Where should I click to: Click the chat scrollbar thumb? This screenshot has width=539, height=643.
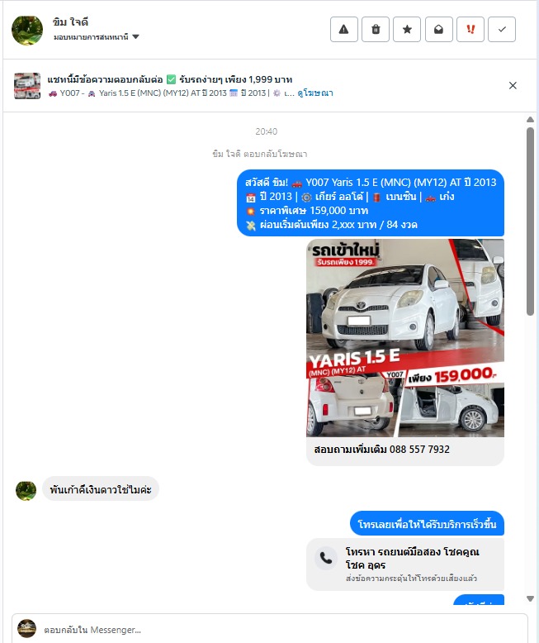530,221
